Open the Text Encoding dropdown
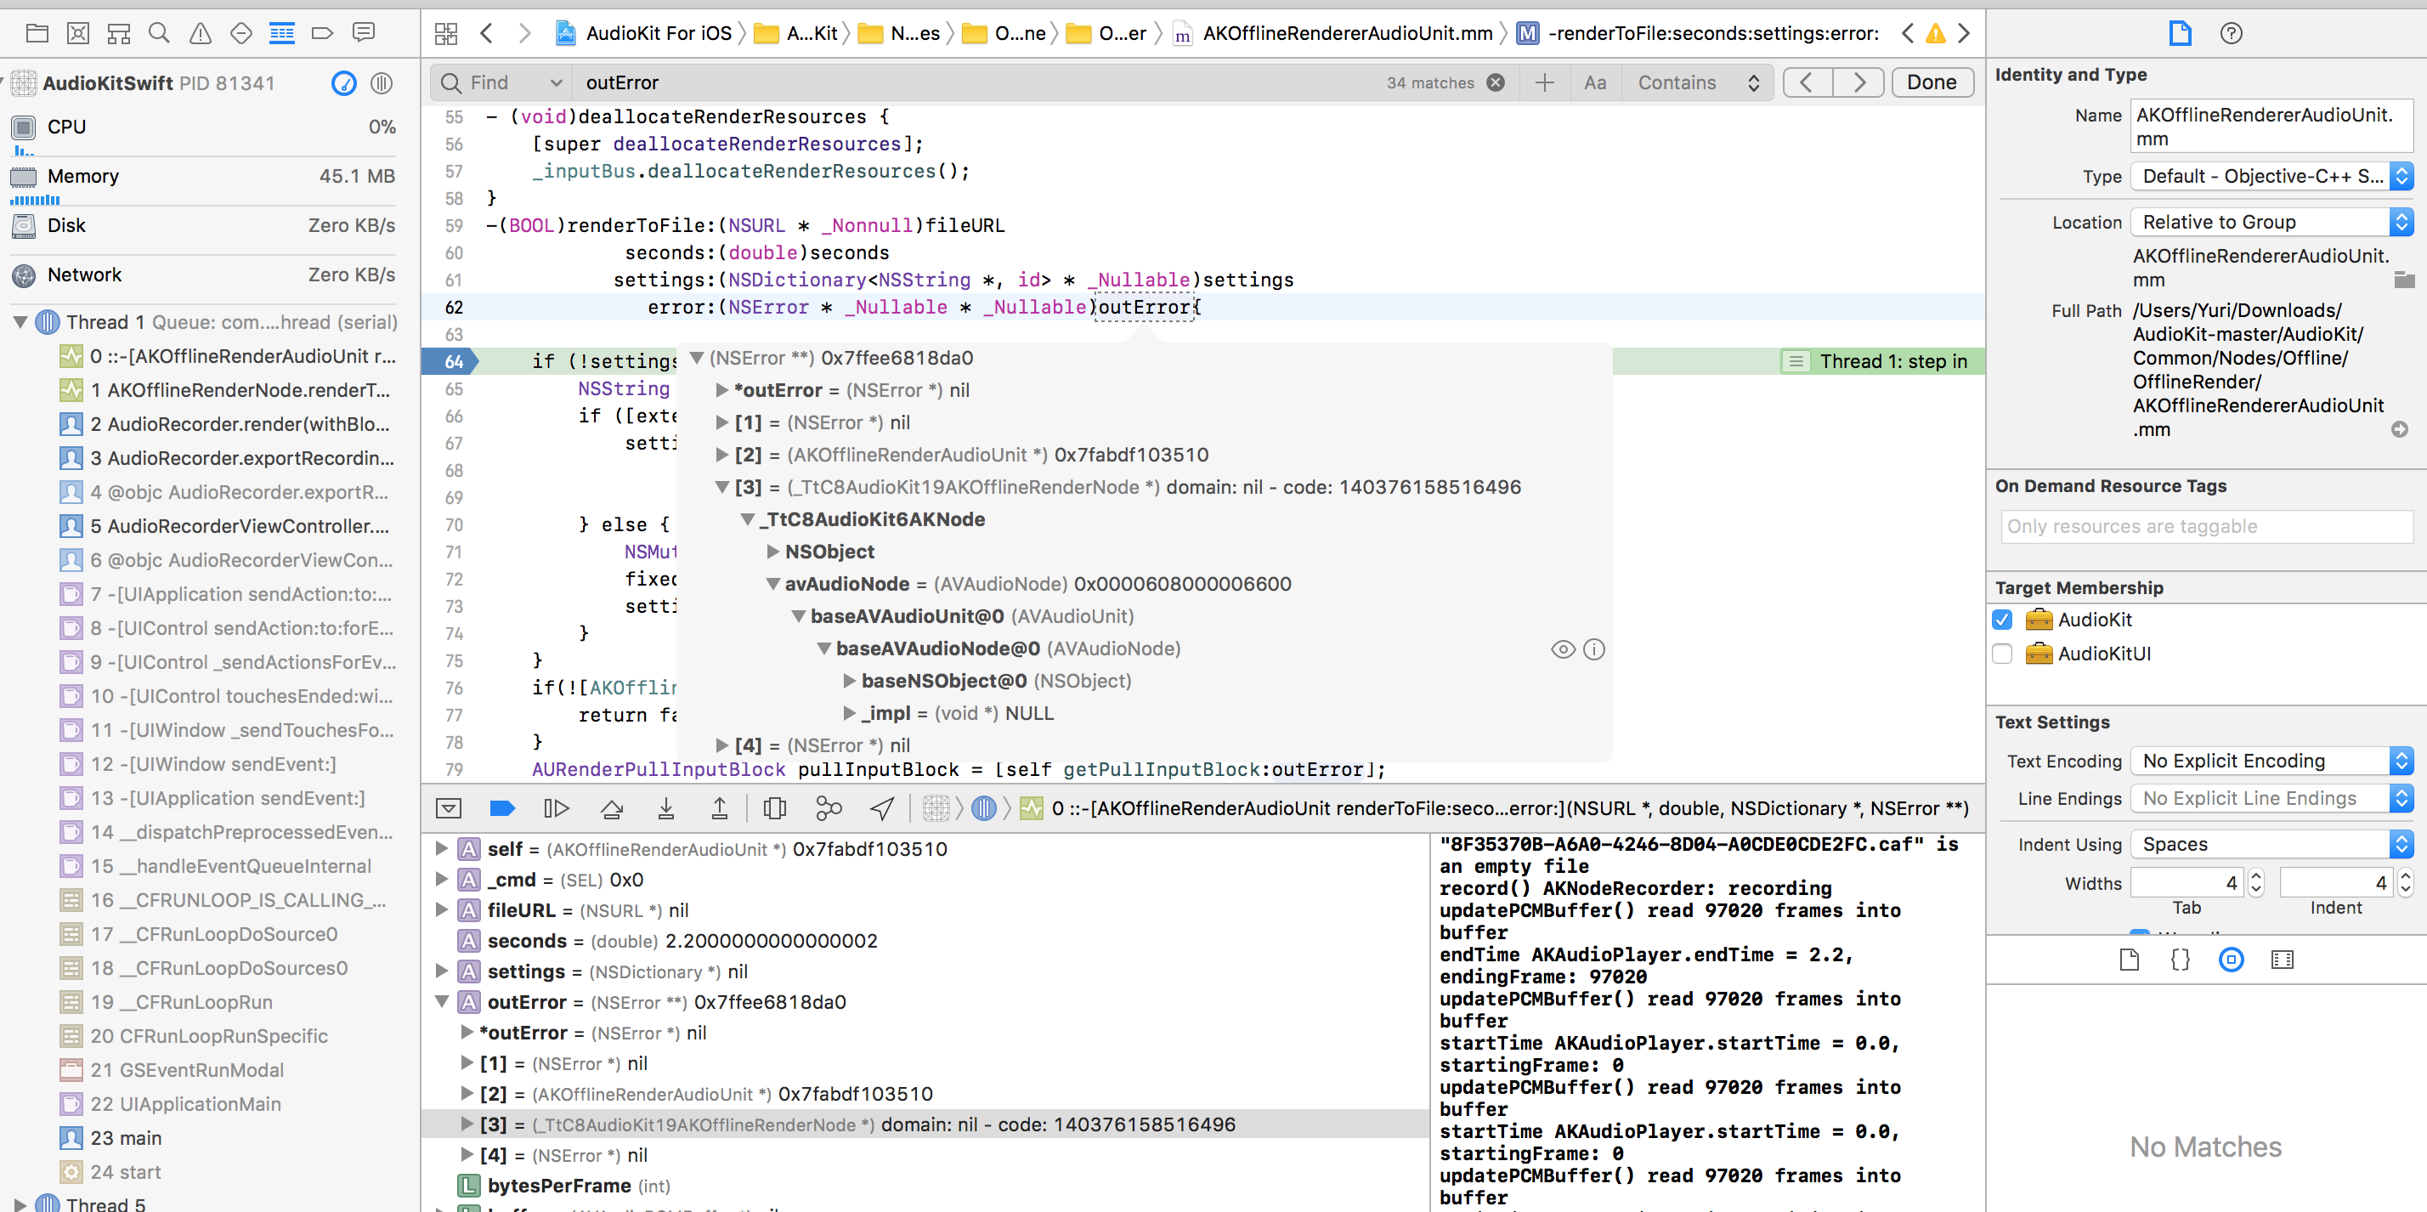The width and height of the screenshot is (2427, 1212). pyautogui.click(x=2271, y=761)
